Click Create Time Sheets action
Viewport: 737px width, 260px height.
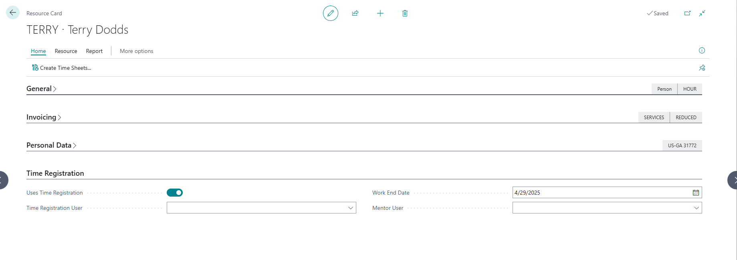tap(62, 68)
